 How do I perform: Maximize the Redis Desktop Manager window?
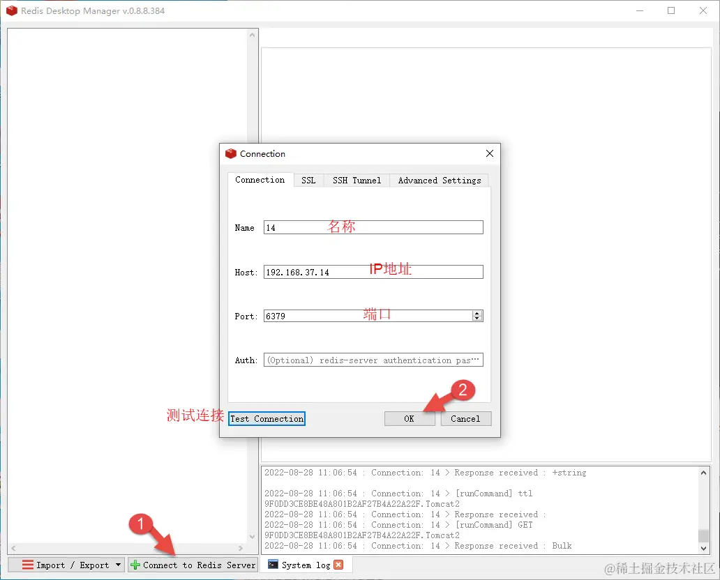pyautogui.click(x=671, y=10)
